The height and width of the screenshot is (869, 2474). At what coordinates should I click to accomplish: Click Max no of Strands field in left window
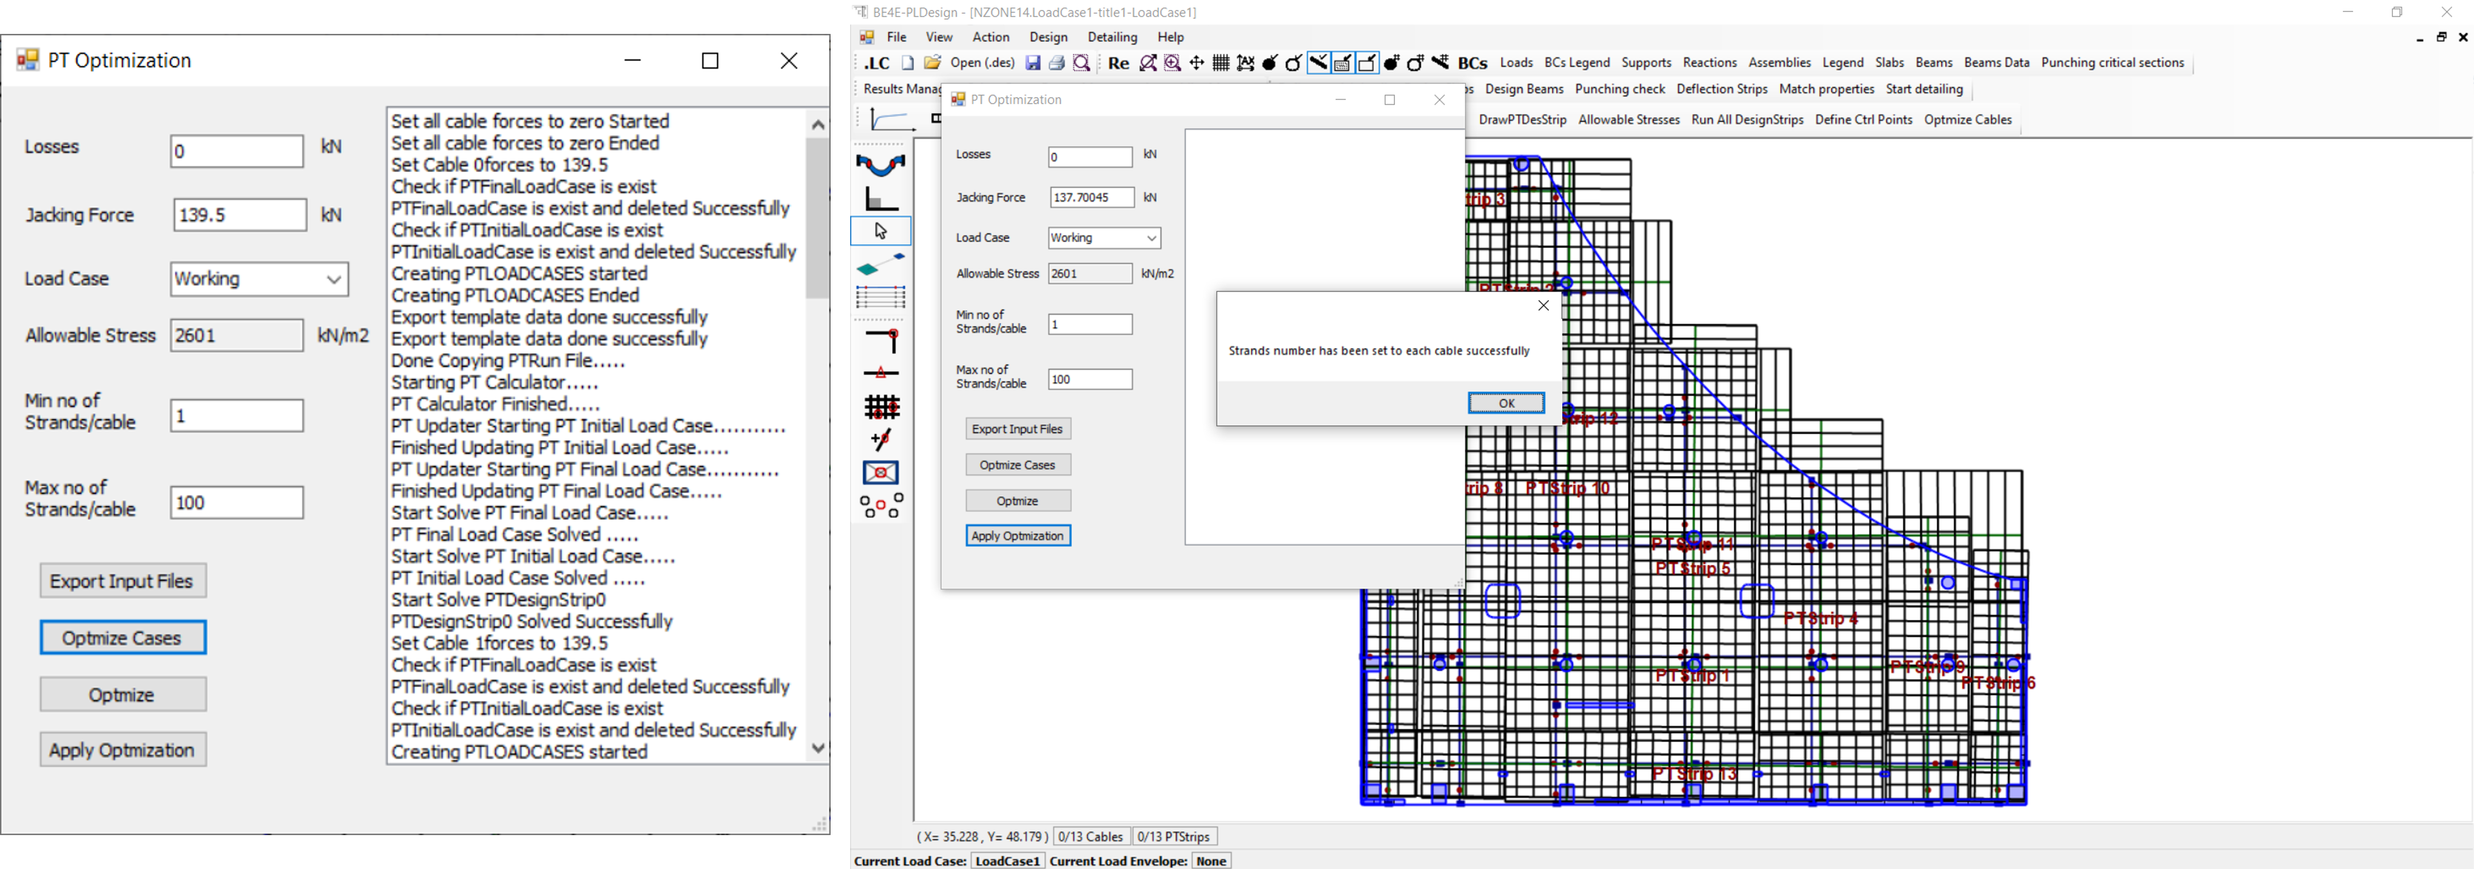[x=237, y=502]
